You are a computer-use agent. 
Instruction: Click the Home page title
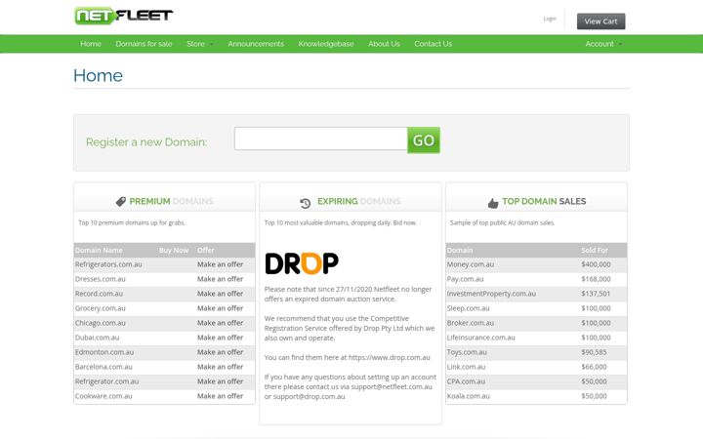click(99, 75)
